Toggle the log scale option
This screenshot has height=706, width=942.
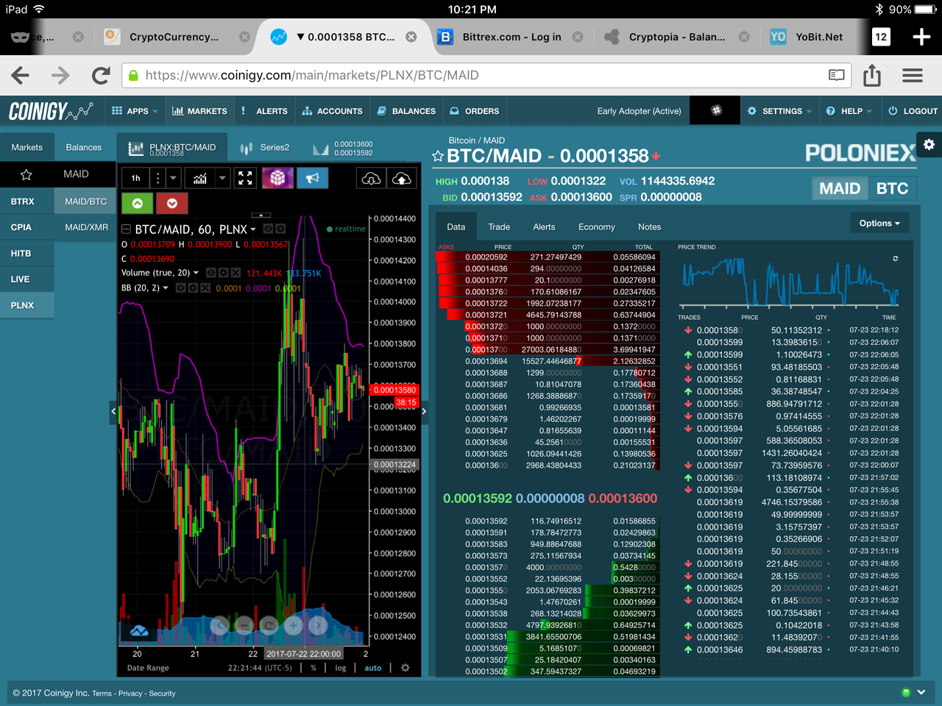click(340, 668)
